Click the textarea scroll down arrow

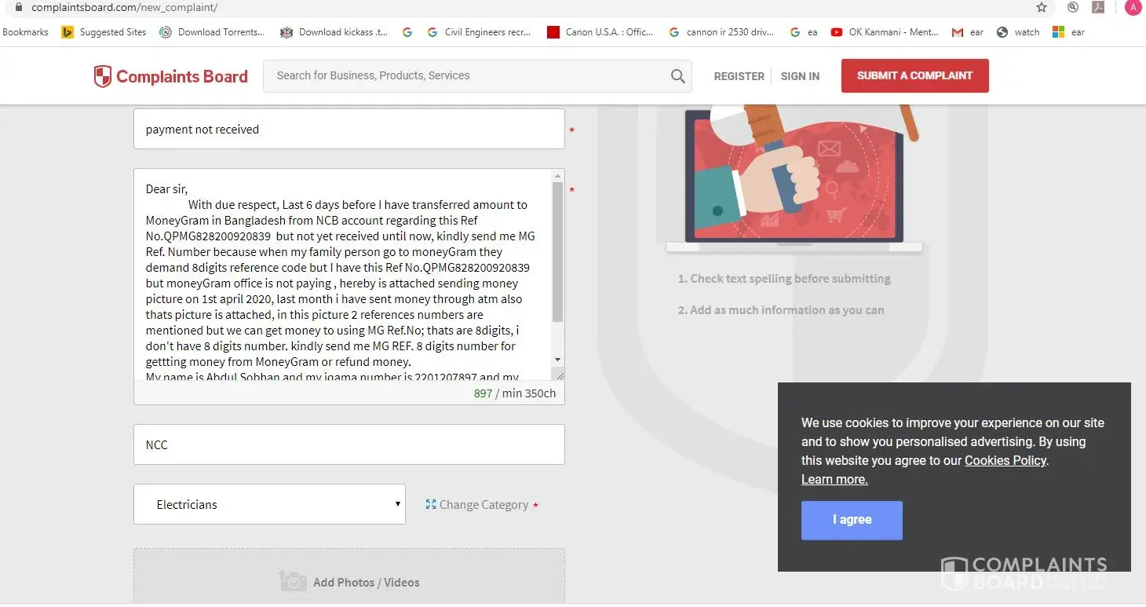coord(558,360)
